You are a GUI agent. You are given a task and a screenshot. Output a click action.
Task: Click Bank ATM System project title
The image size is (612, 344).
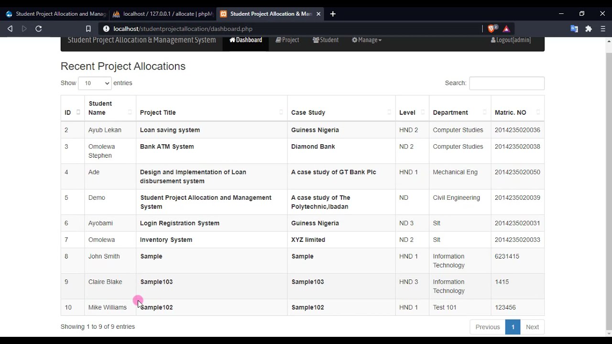pyautogui.click(x=167, y=147)
